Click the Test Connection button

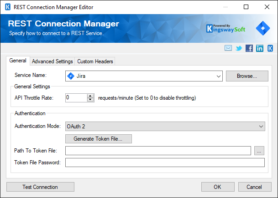[40, 187]
